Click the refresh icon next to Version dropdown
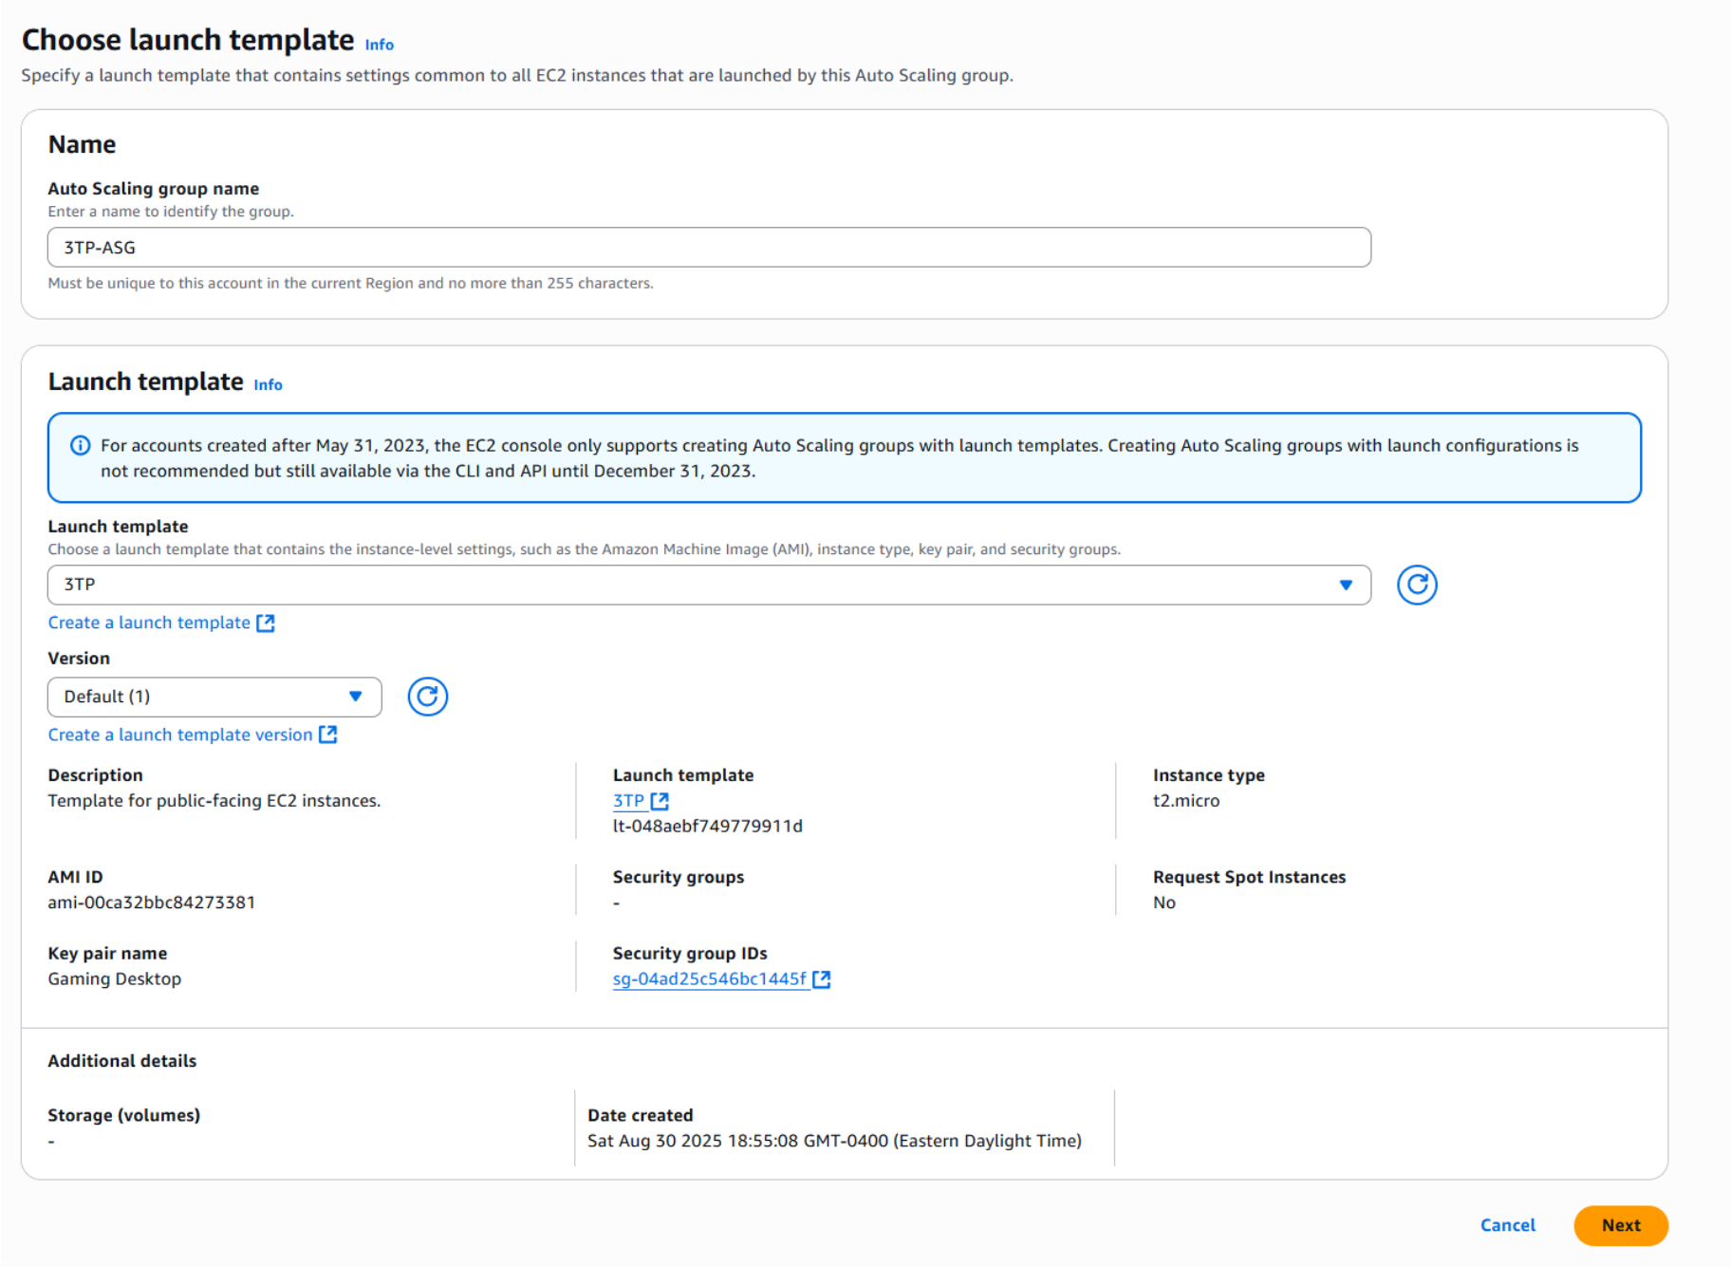1730x1285 pixels. (427, 697)
